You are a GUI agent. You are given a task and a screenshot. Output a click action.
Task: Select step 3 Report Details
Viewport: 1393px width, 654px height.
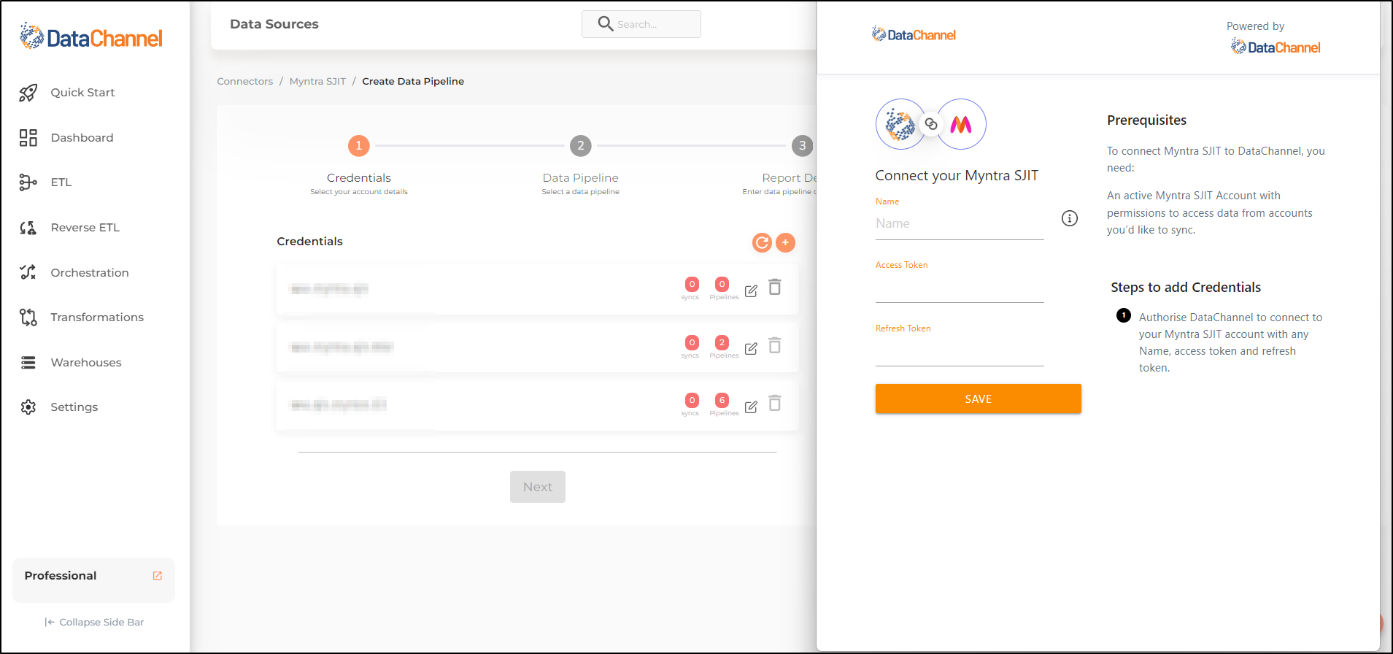[802, 146]
